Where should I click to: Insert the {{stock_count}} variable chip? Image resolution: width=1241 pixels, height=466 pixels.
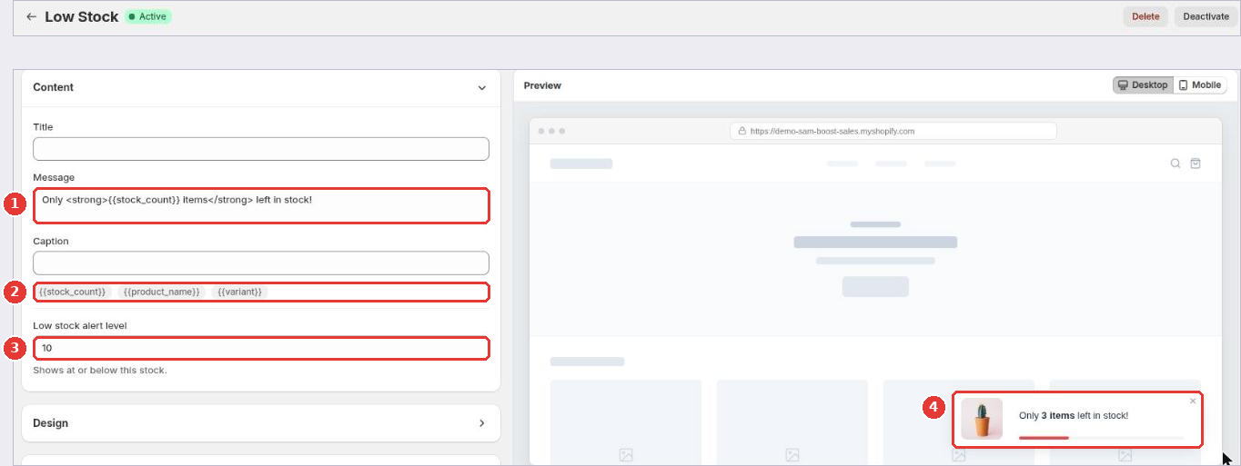click(x=73, y=292)
